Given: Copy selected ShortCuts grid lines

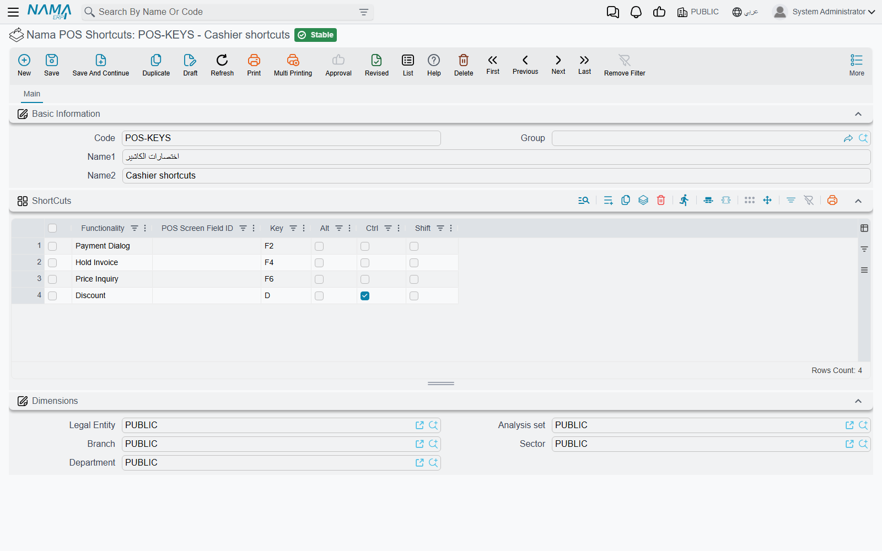Looking at the screenshot, I should [626, 201].
